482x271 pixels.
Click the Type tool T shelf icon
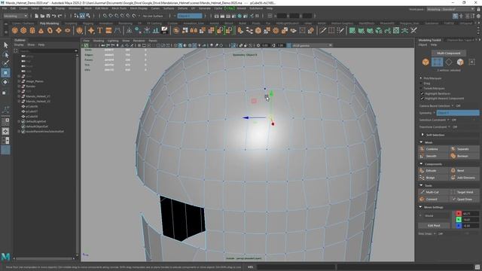[x=100, y=30]
